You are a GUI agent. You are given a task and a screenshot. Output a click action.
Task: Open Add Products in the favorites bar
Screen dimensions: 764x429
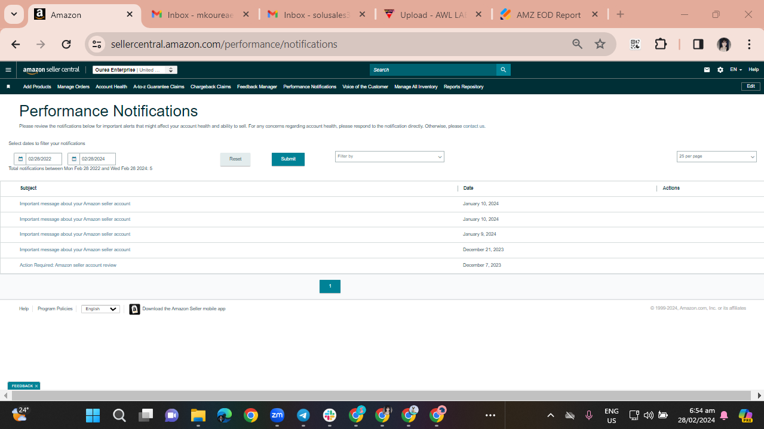[37, 87]
